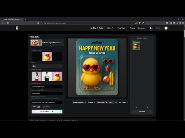
Task: Open the Free Tools menu
Action: point(122,28)
